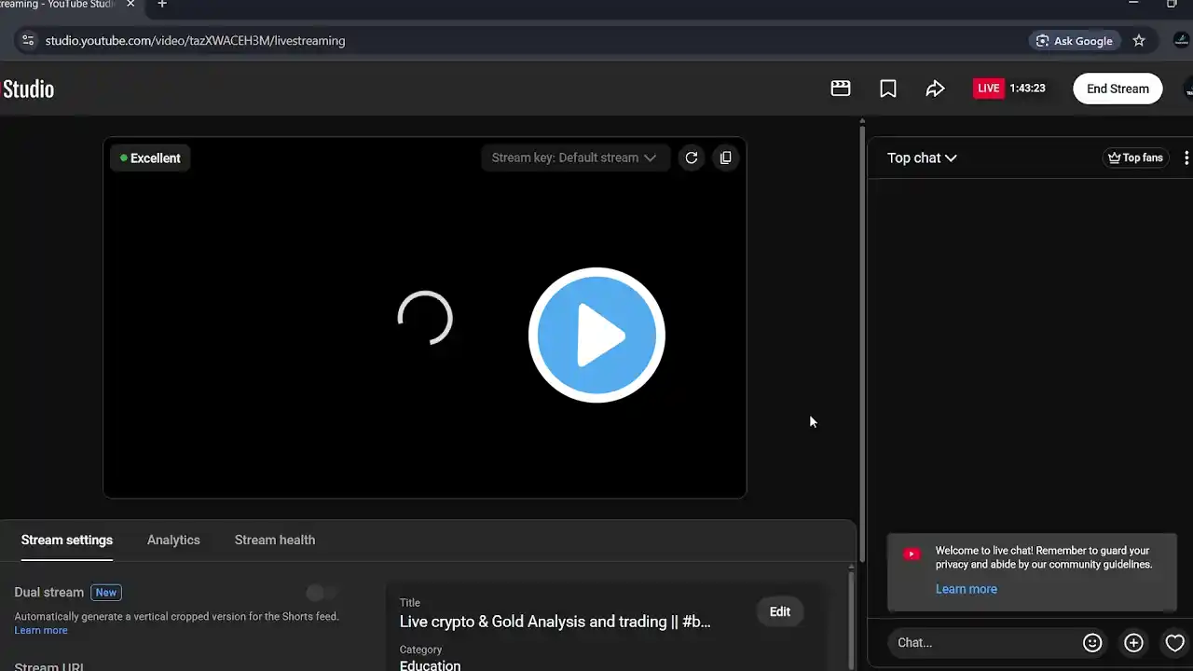Send a heart reaction in chat
This screenshot has height=671, width=1193.
coord(1174,642)
